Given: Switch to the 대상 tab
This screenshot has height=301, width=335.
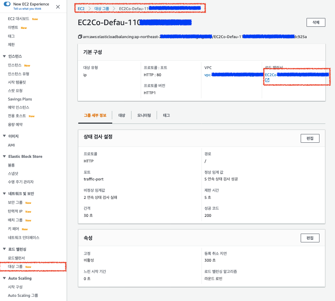Looking at the screenshot, I should click(122, 116).
